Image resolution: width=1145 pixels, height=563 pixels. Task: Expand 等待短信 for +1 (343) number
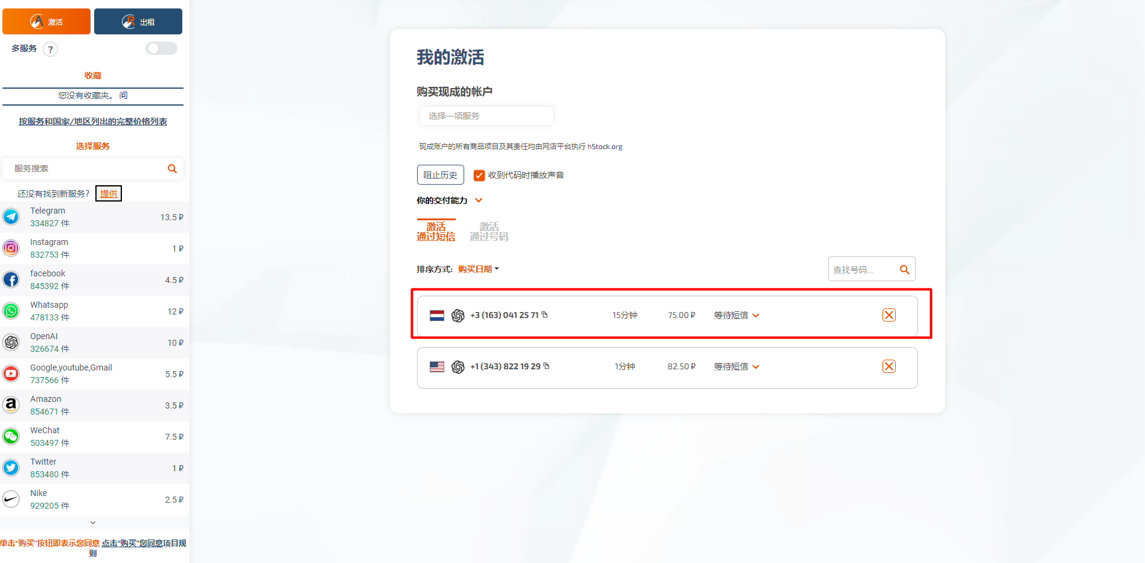point(736,366)
